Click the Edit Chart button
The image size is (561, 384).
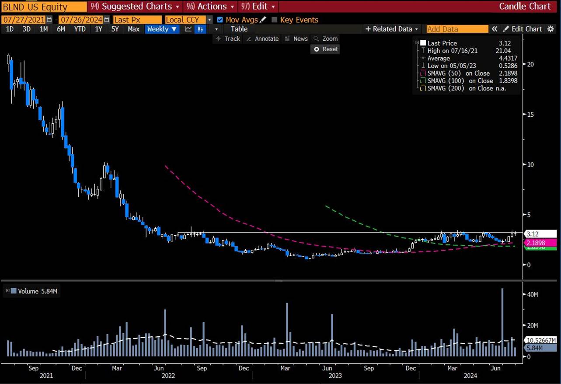522,29
